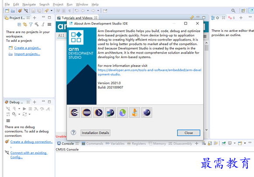
Task: Open dropdown beside refresh arrows in Debug panel
Action: tap(29, 114)
